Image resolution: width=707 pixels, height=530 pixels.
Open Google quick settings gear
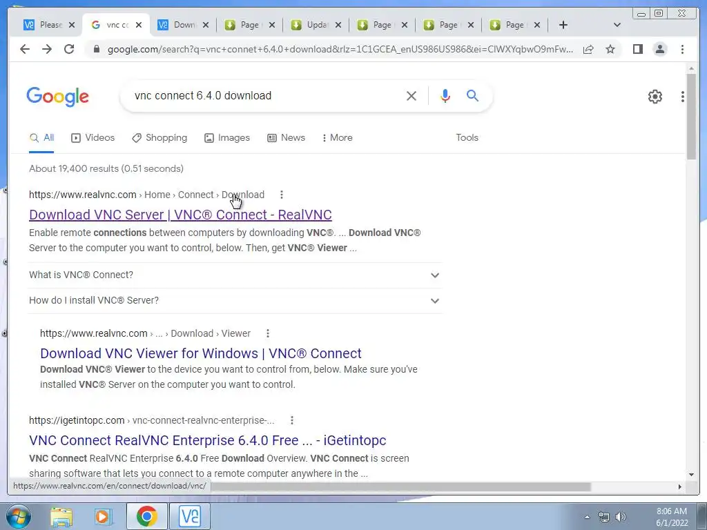coord(655,97)
